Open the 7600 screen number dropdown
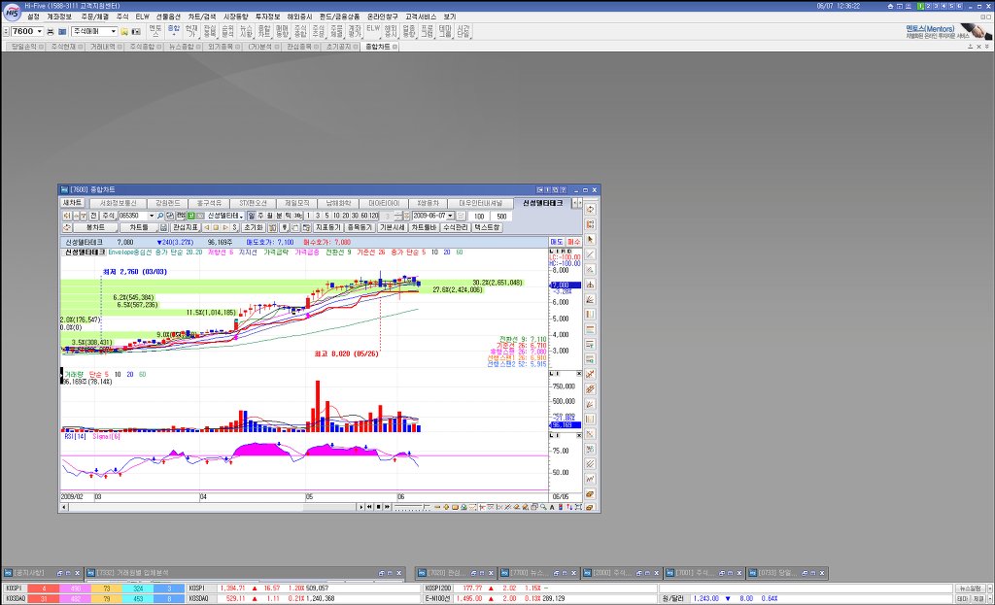Image resolution: width=995 pixels, height=605 pixels. pos(39,31)
